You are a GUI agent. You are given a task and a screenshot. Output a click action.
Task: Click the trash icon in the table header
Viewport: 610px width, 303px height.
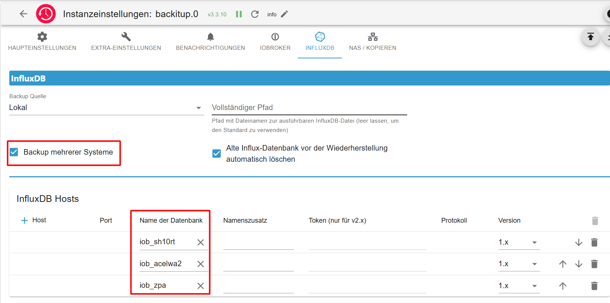[x=595, y=221]
